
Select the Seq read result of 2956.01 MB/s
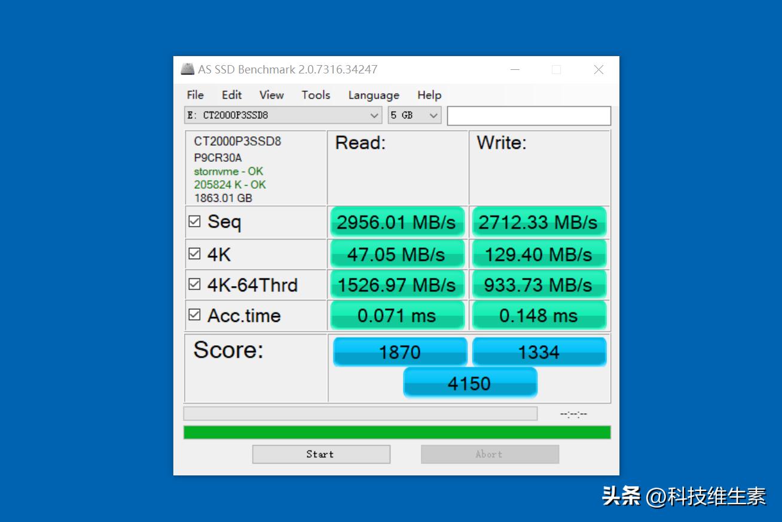397,222
